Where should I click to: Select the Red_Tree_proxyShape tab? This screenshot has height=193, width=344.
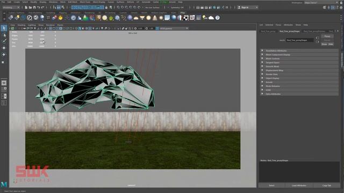289,31
